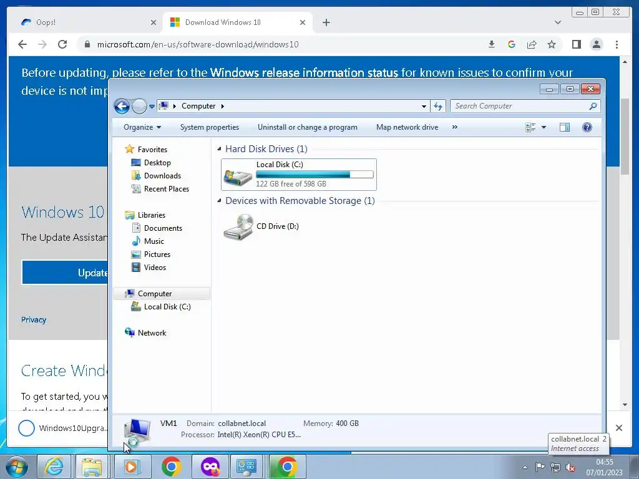Choose Map network drive
639x479 pixels.
click(x=407, y=127)
